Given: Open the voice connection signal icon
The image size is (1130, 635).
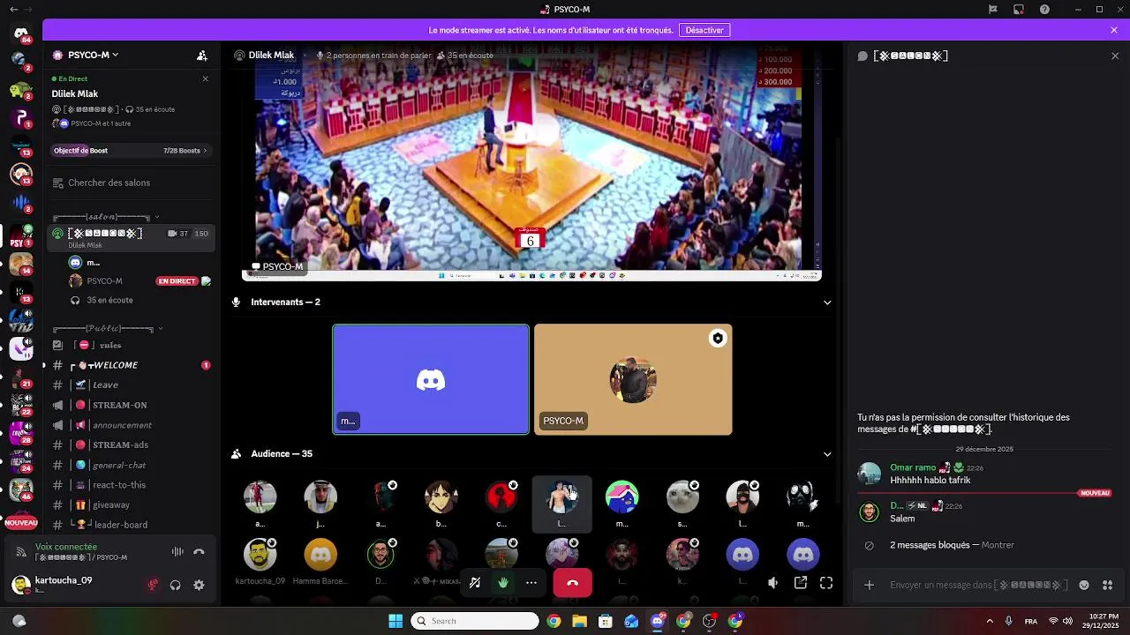Looking at the screenshot, I should [x=21, y=552].
